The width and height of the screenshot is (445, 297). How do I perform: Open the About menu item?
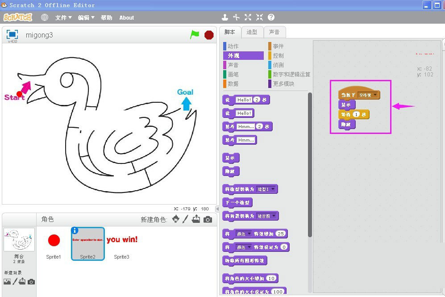(127, 17)
